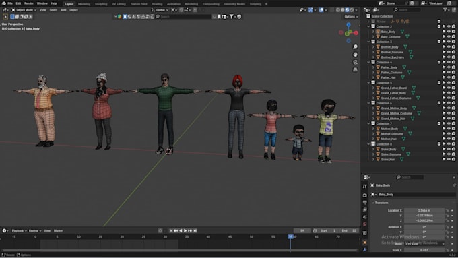Expand Grand_Father_Beard tree row
This screenshot has height=258, width=458.
coord(373,88)
